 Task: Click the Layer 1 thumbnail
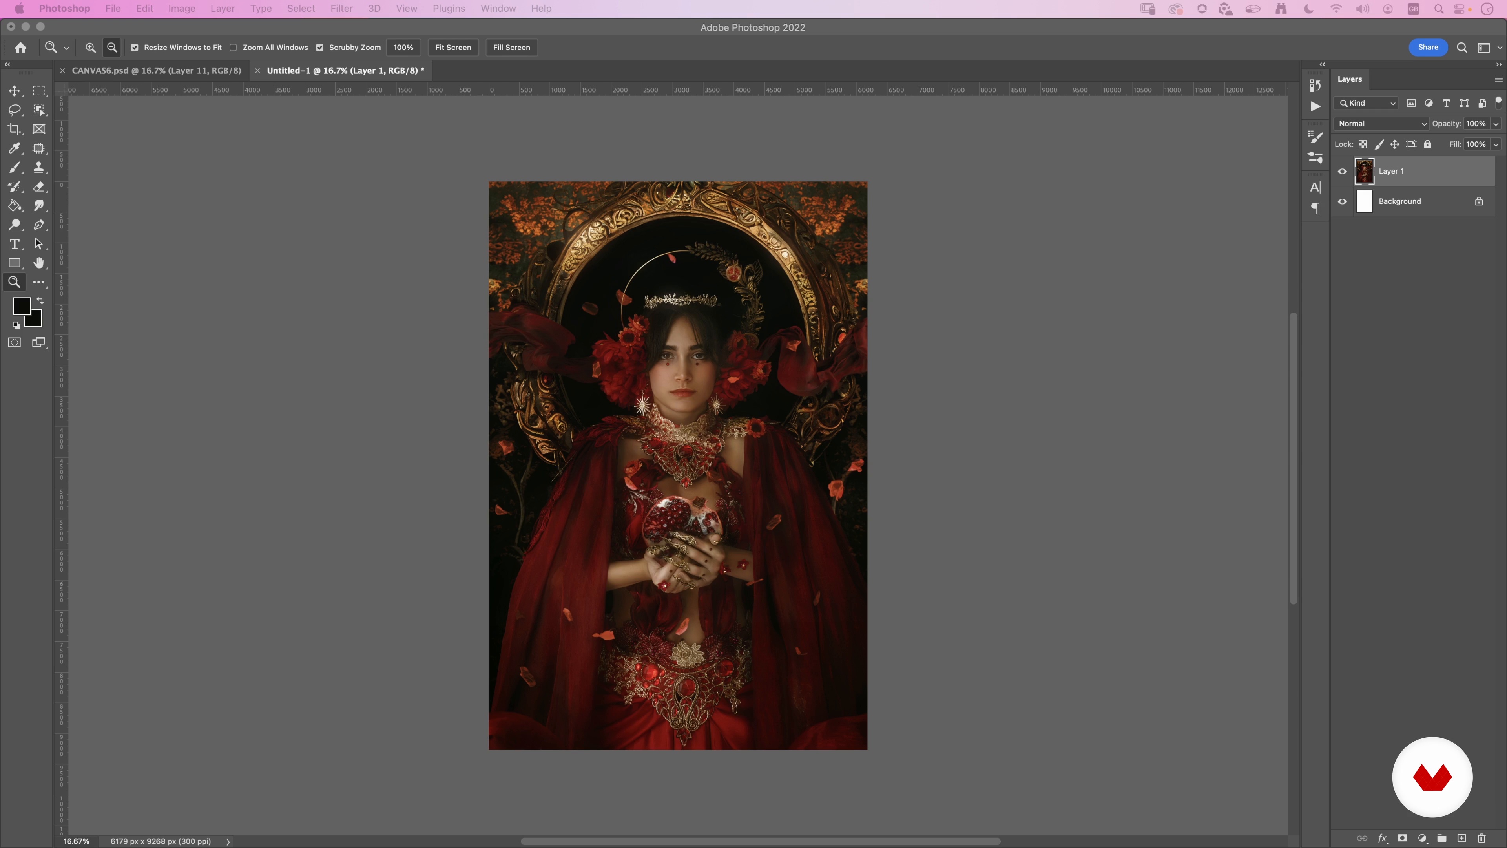[x=1364, y=172]
